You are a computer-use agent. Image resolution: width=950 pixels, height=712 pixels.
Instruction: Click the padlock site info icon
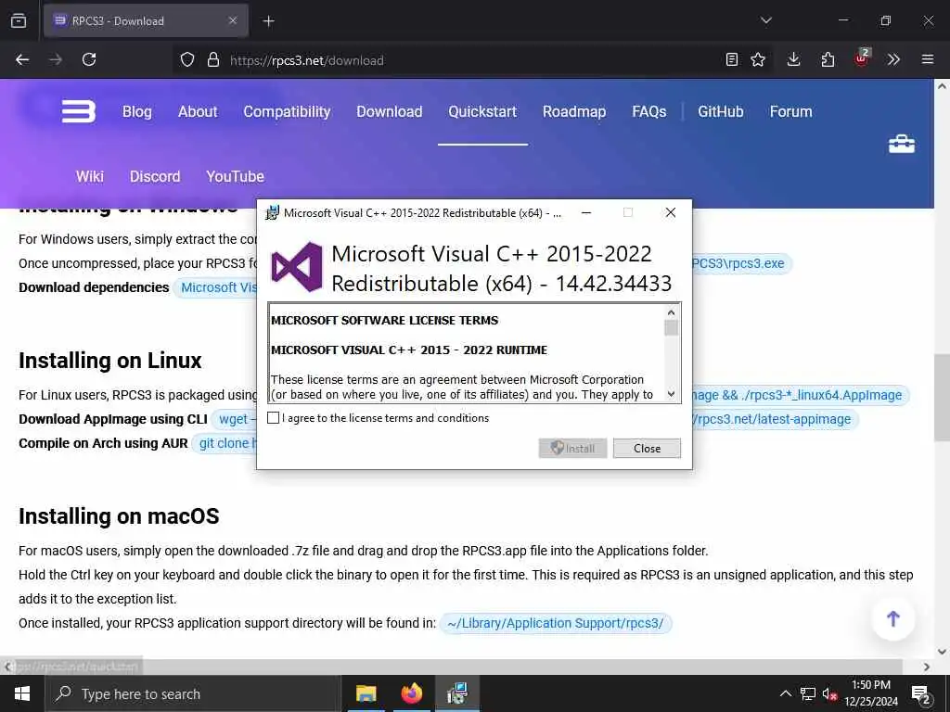[212, 59]
